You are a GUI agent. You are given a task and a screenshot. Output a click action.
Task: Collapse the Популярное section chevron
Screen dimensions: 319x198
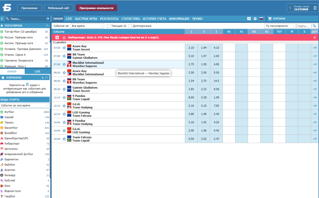[x=47, y=25]
